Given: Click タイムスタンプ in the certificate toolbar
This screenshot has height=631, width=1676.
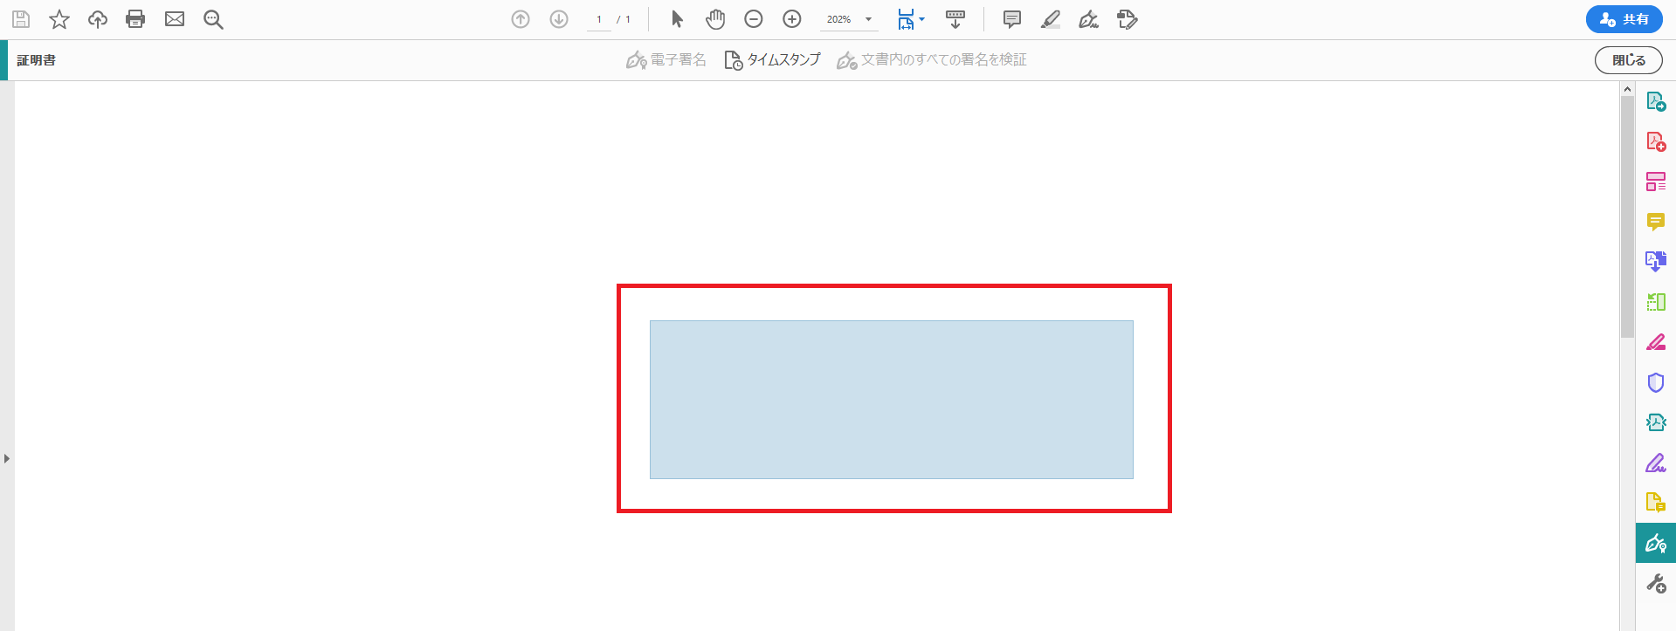Looking at the screenshot, I should [x=773, y=60].
